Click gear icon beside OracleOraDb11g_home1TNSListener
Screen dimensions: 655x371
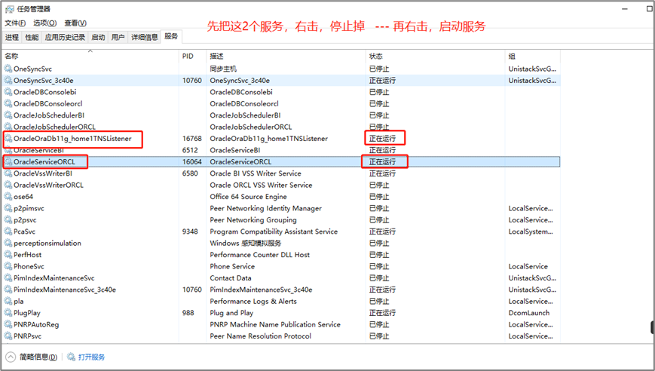click(8, 138)
